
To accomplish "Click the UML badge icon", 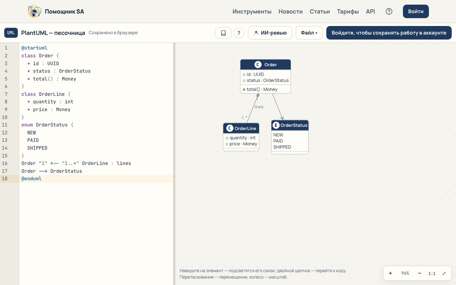I will click(11, 33).
